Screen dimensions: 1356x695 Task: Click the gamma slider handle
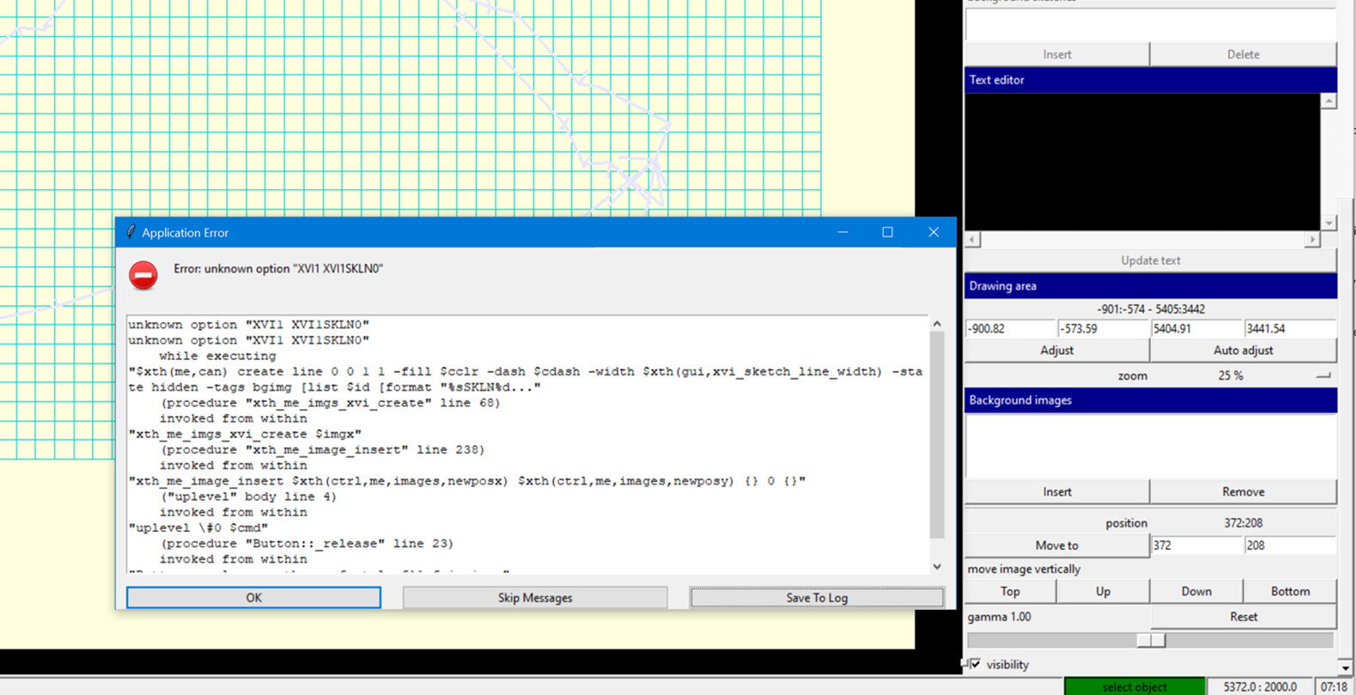coord(1151,640)
